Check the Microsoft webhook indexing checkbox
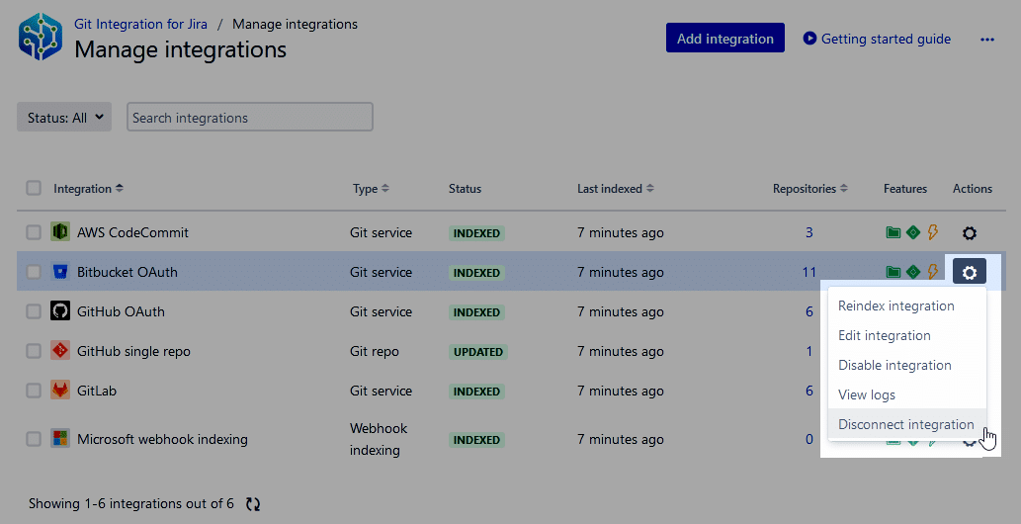The width and height of the screenshot is (1021, 524). coord(34,439)
